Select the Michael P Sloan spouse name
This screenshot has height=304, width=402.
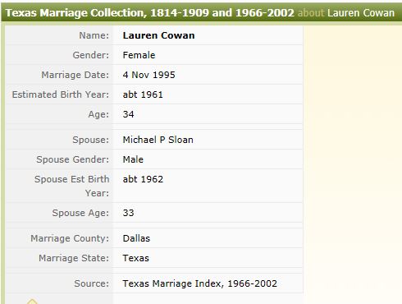click(x=158, y=140)
